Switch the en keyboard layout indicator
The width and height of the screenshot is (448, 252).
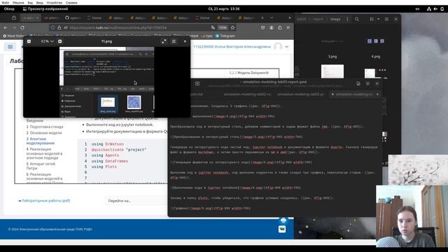[417, 9]
